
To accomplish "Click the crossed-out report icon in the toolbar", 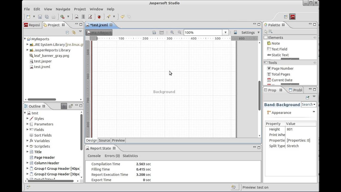I will pyautogui.click(x=90, y=17).
